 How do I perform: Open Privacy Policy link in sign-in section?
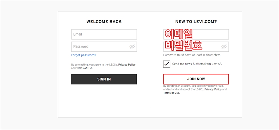coord(127,65)
